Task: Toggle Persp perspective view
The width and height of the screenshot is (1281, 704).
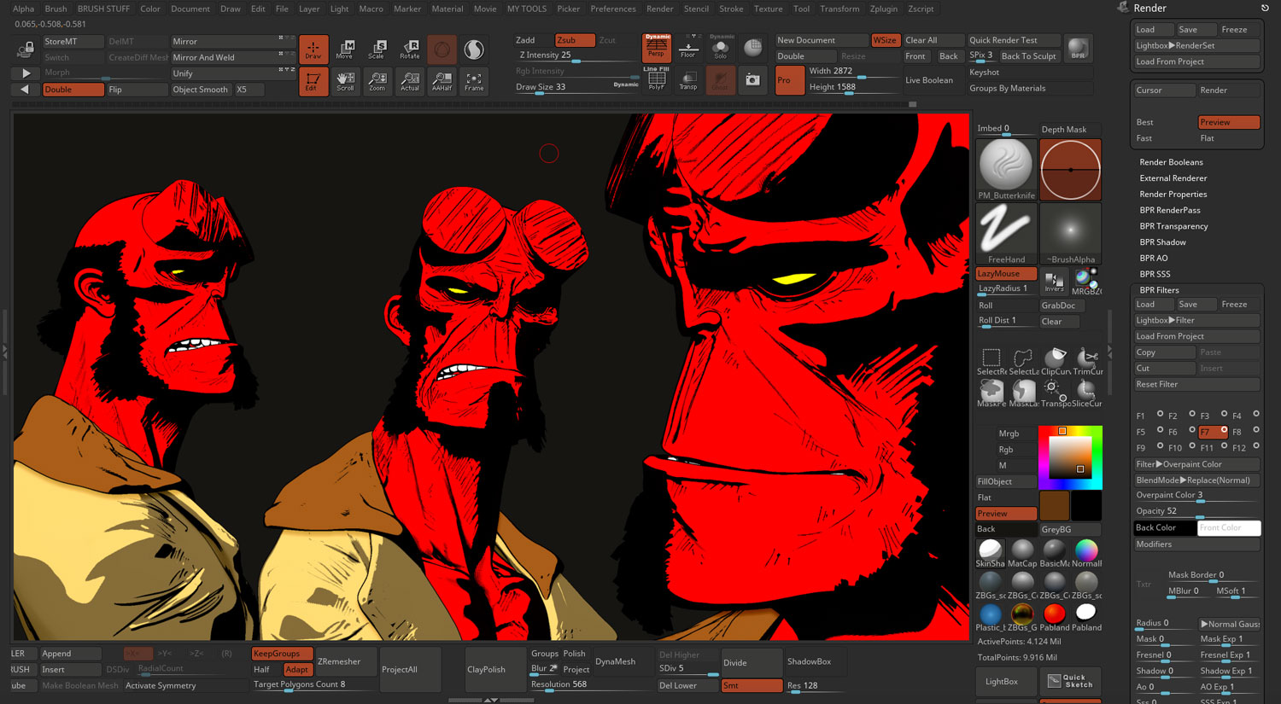Action: point(656,49)
